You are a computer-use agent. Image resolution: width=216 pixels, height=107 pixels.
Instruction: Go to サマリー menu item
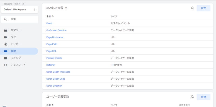[19, 30]
